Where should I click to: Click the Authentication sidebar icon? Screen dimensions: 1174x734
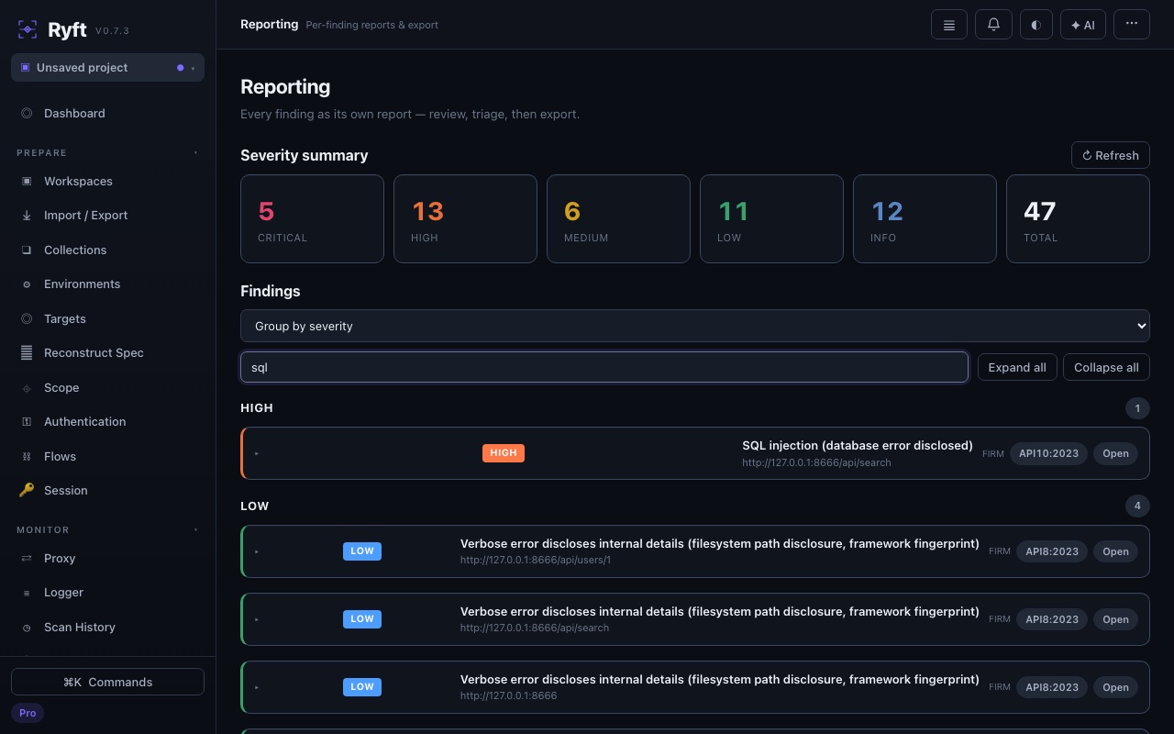(27, 422)
